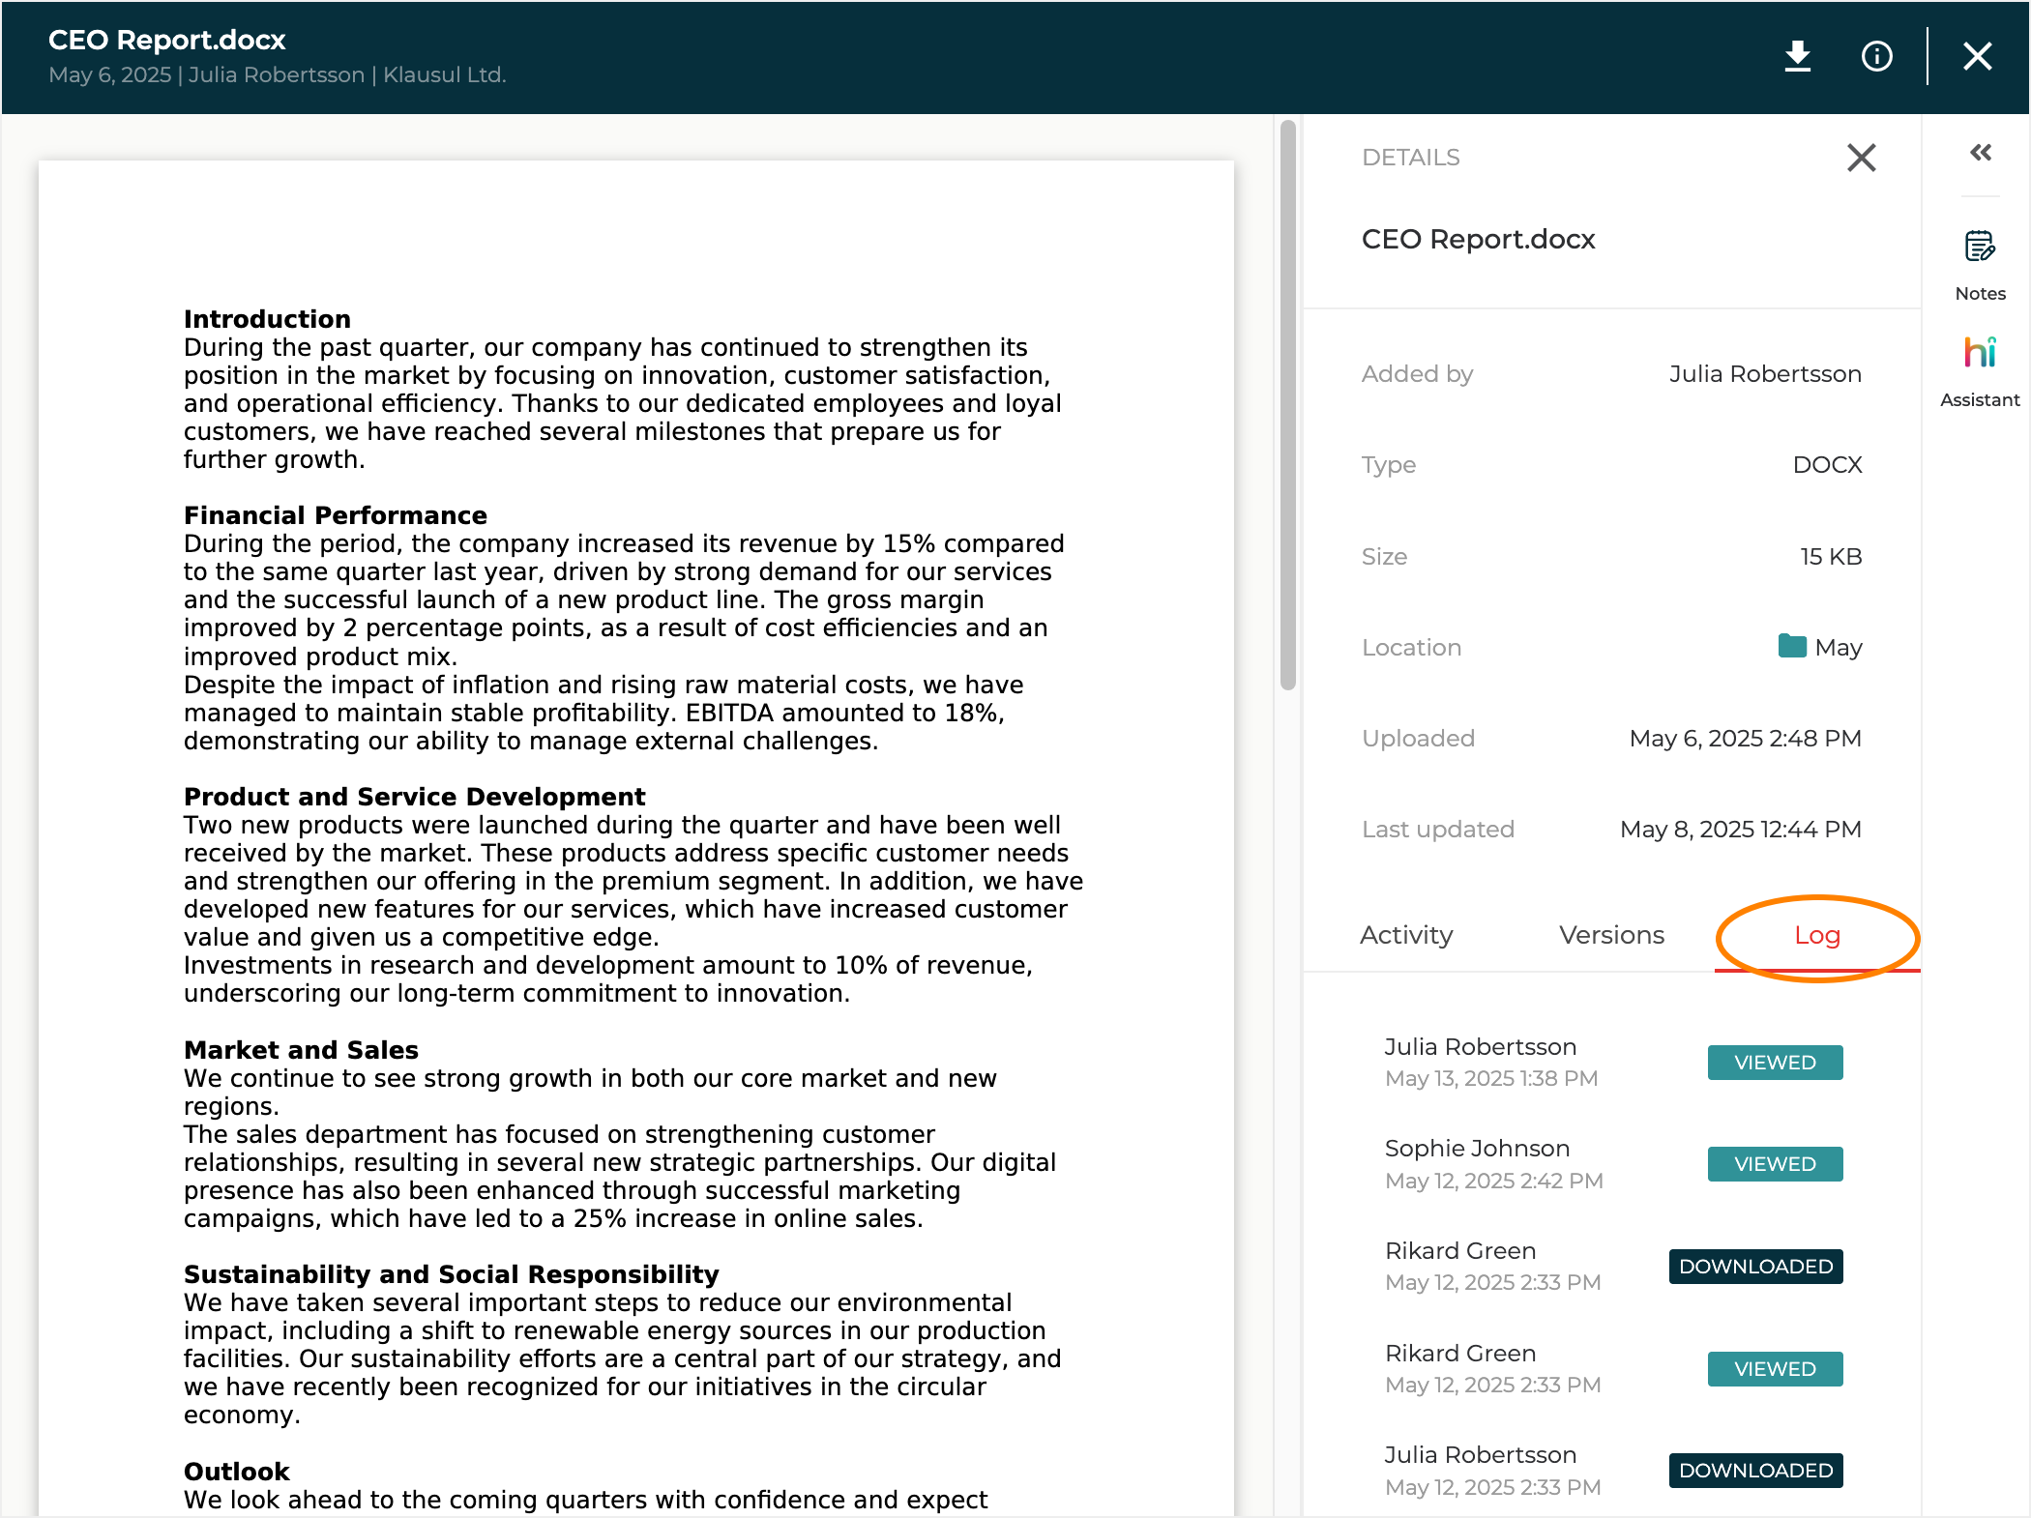Download the CEO Report document

[1797, 56]
